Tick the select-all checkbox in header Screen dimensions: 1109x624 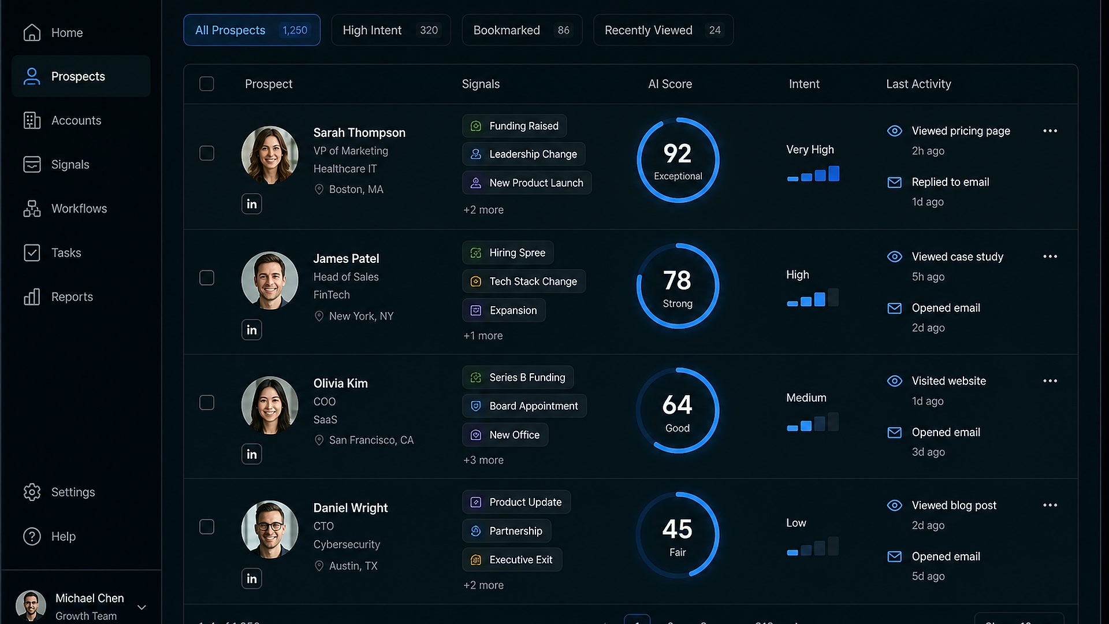click(207, 84)
